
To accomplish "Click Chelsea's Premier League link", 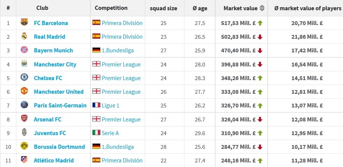I will coord(121,78).
